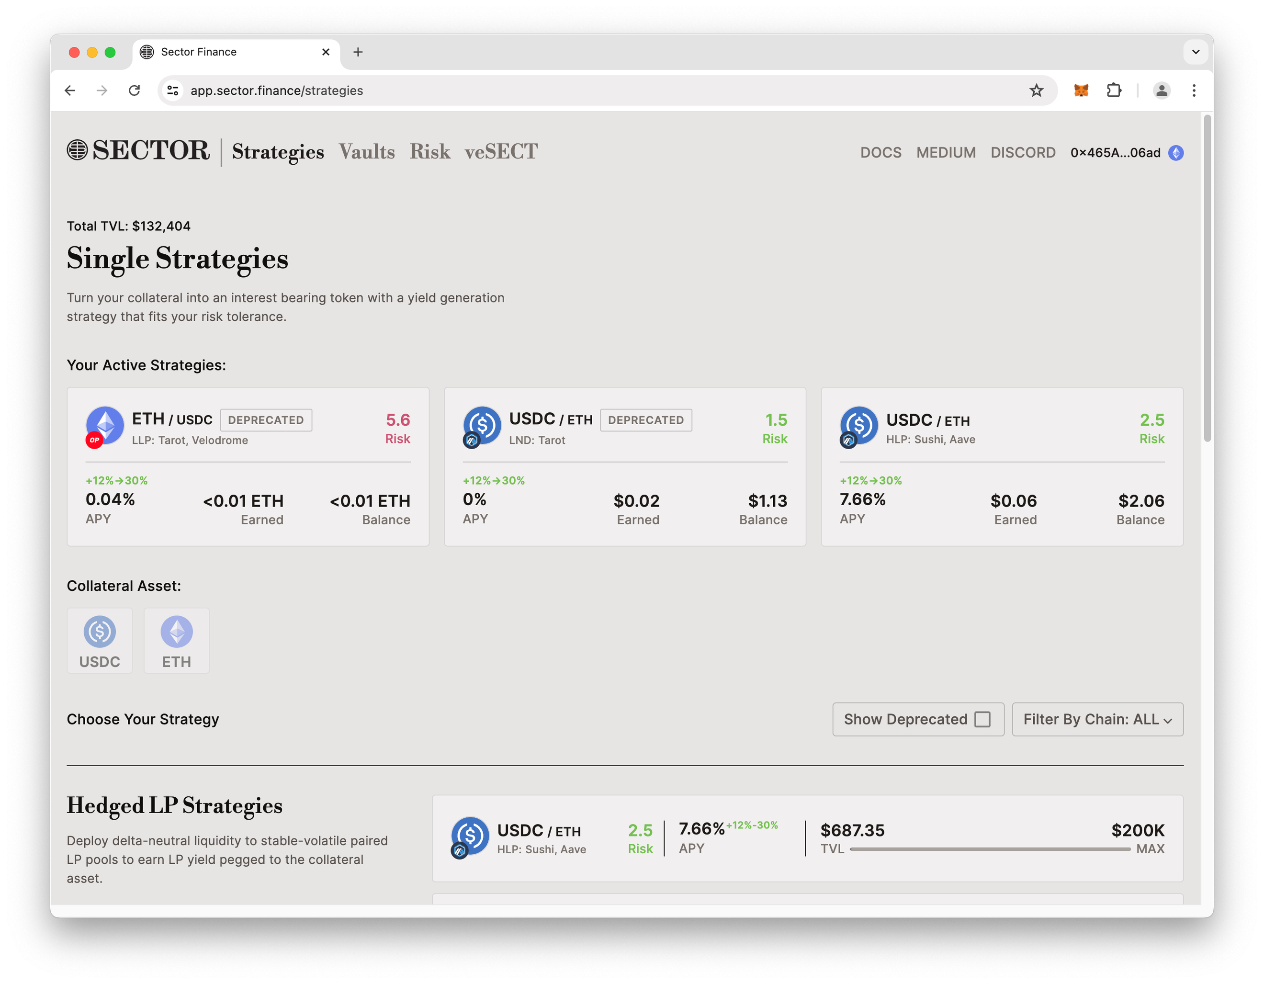Viewport: 1264px width, 984px height.
Task: Click the site information icon in address bar
Action: pos(172,90)
